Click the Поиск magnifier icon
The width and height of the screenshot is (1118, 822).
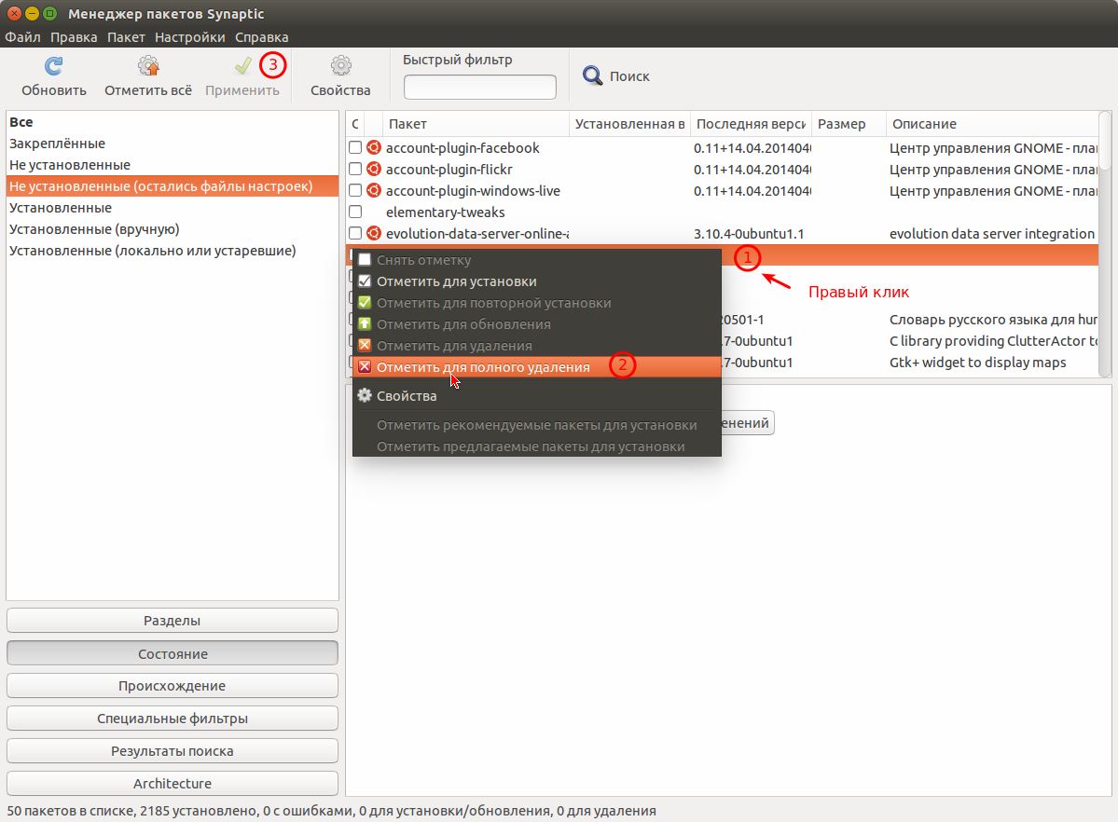point(592,75)
